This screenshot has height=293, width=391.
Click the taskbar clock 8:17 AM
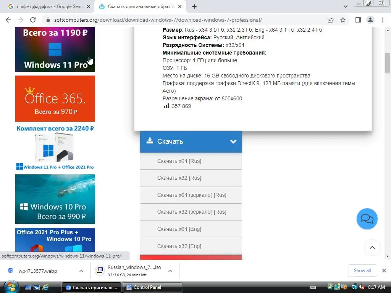click(x=376, y=287)
